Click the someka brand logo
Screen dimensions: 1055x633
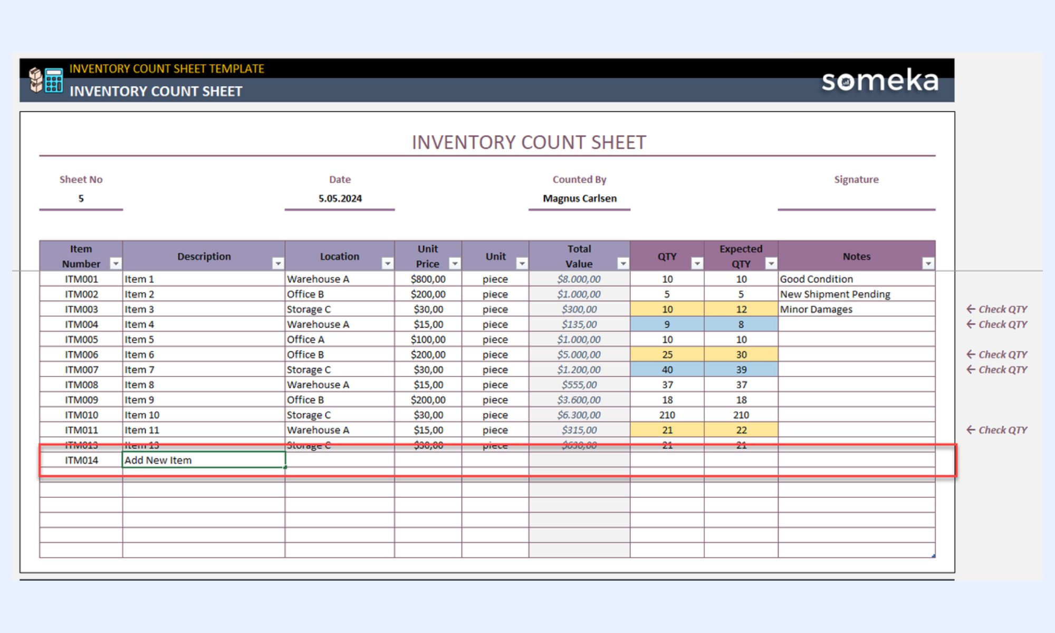click(x=880, y=80)
